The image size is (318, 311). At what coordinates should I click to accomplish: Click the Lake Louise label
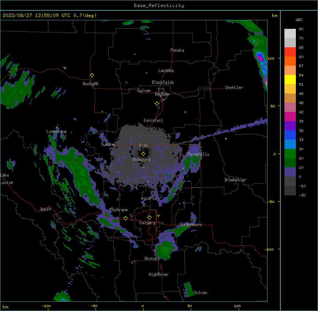[7, 179]
